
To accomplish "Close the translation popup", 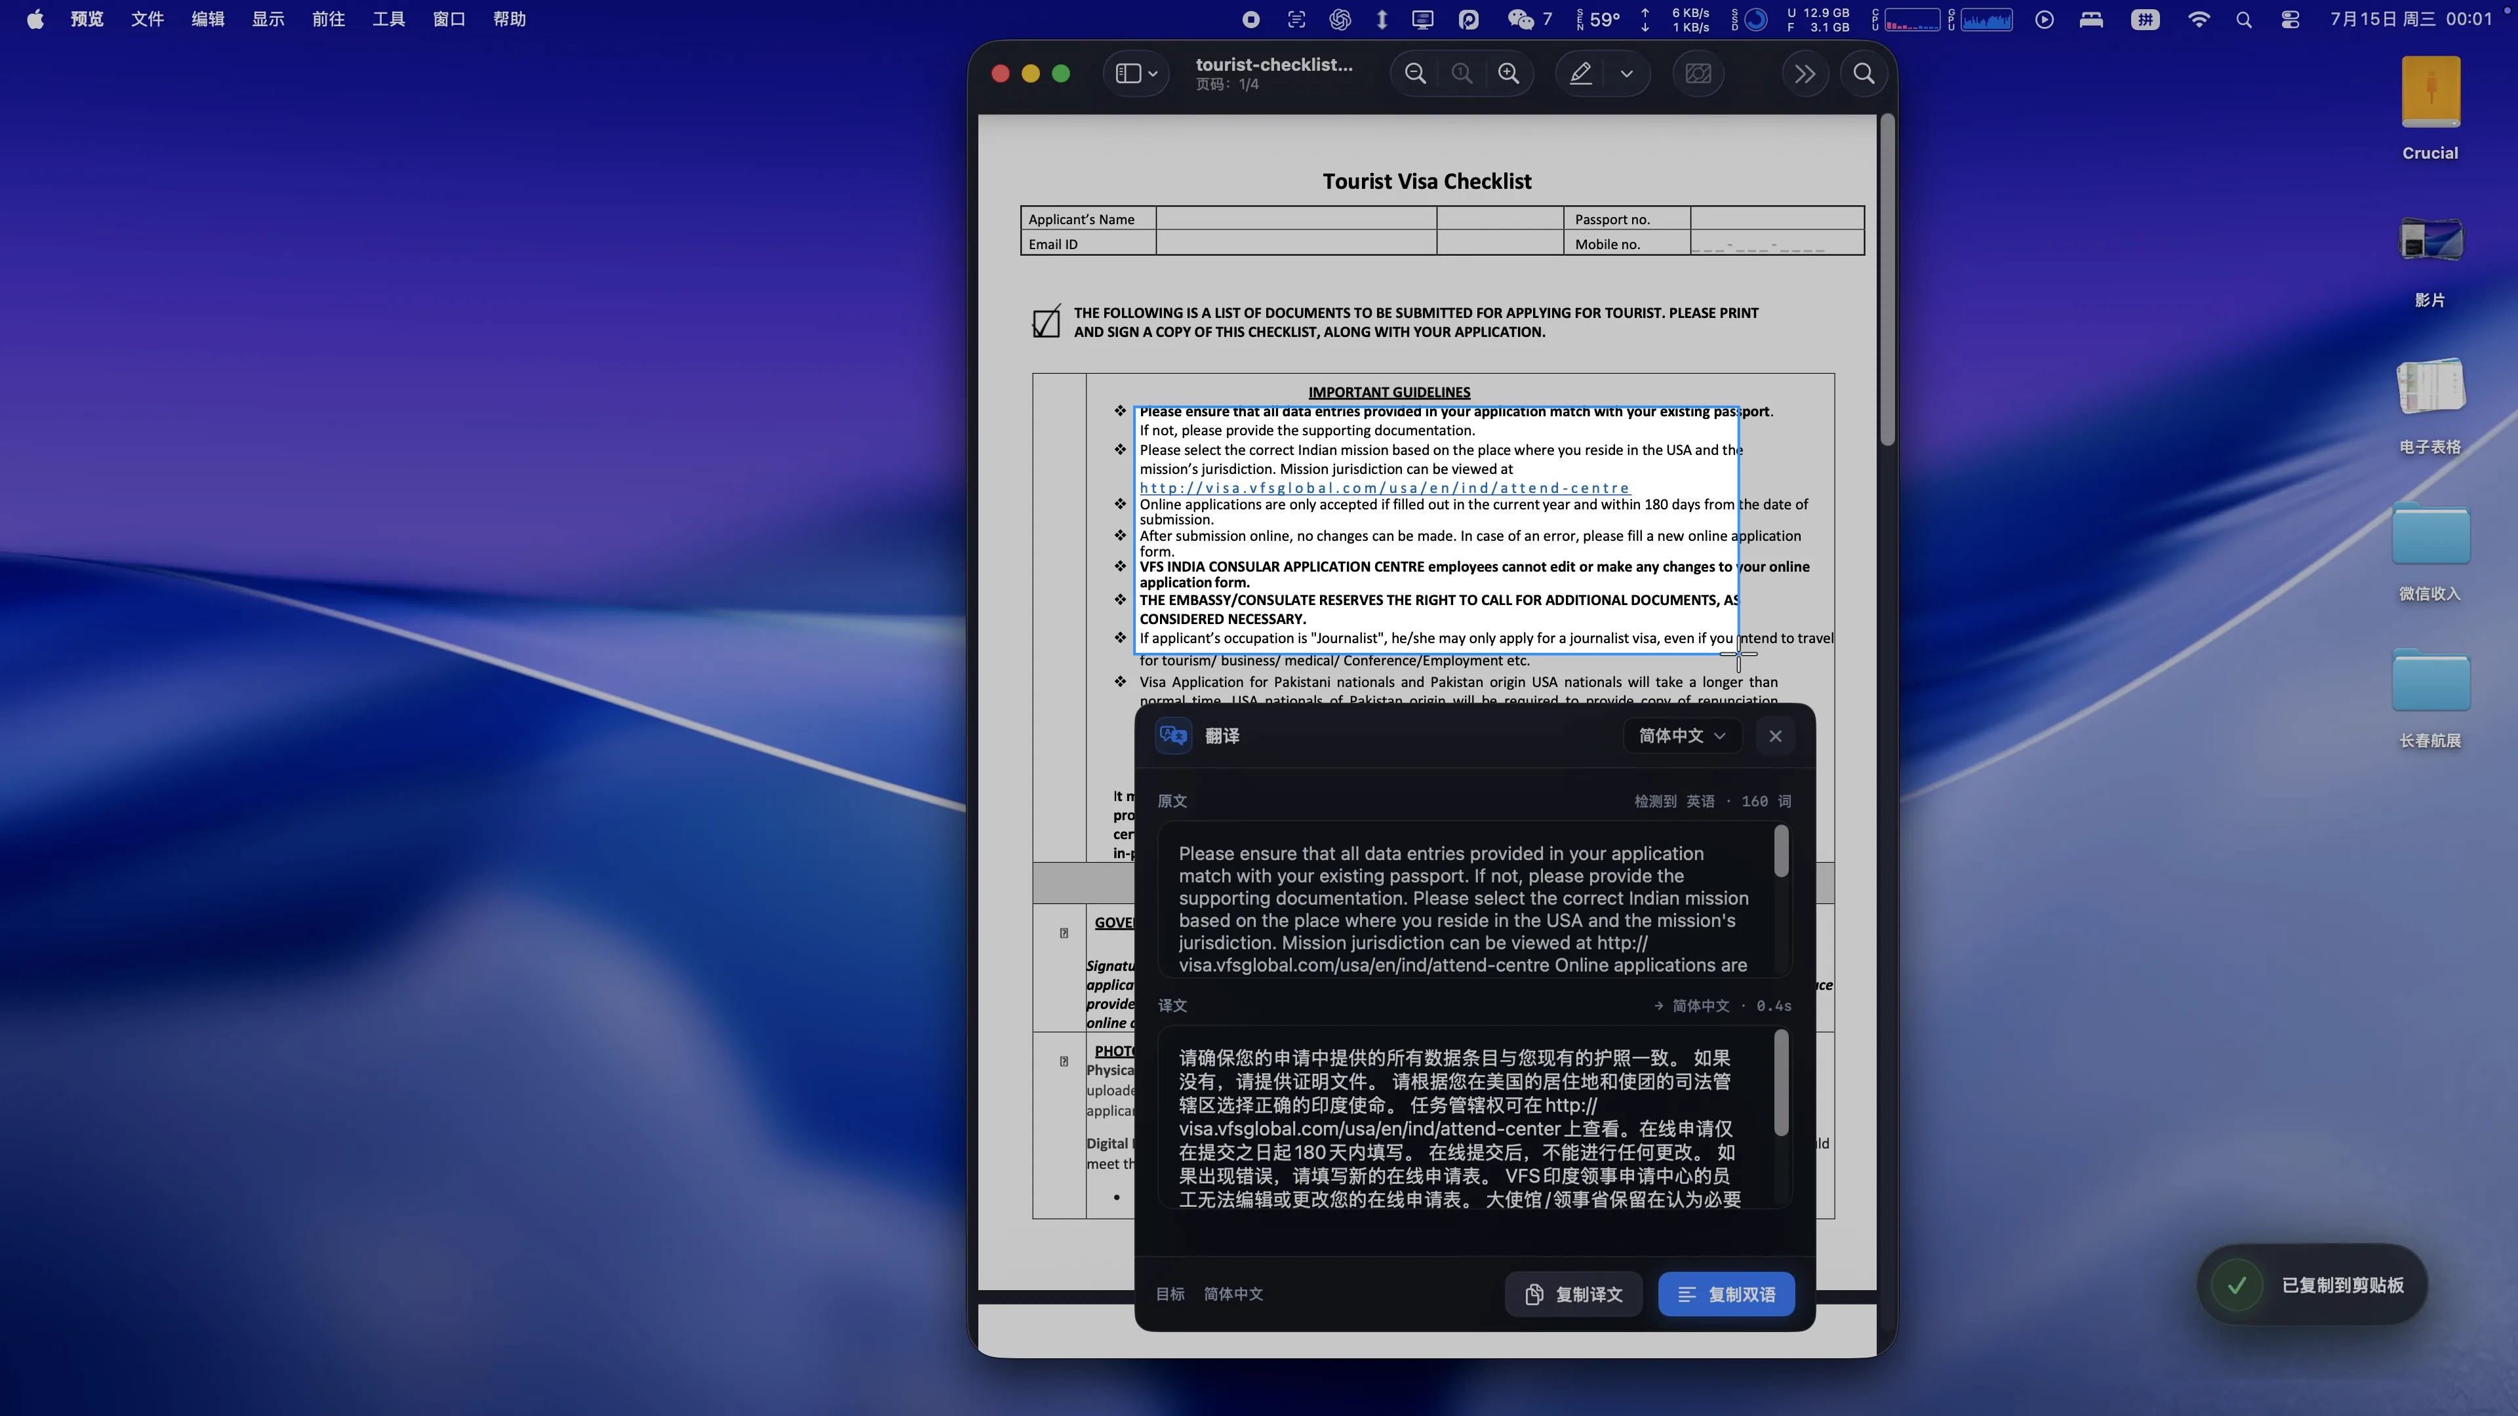I will (1775, 736).
